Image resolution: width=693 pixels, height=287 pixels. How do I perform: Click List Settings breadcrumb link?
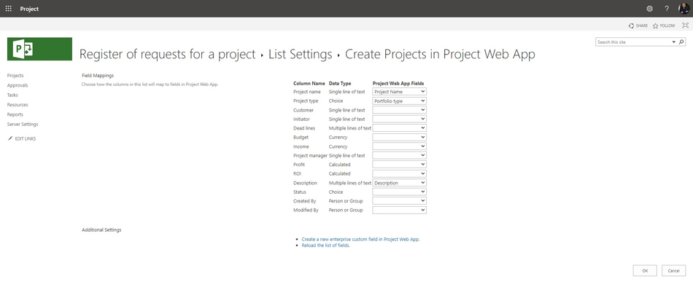(300, 55)
